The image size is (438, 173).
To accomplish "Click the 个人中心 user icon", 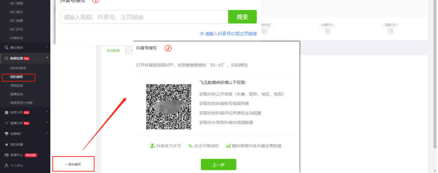I will pos(6,165).
